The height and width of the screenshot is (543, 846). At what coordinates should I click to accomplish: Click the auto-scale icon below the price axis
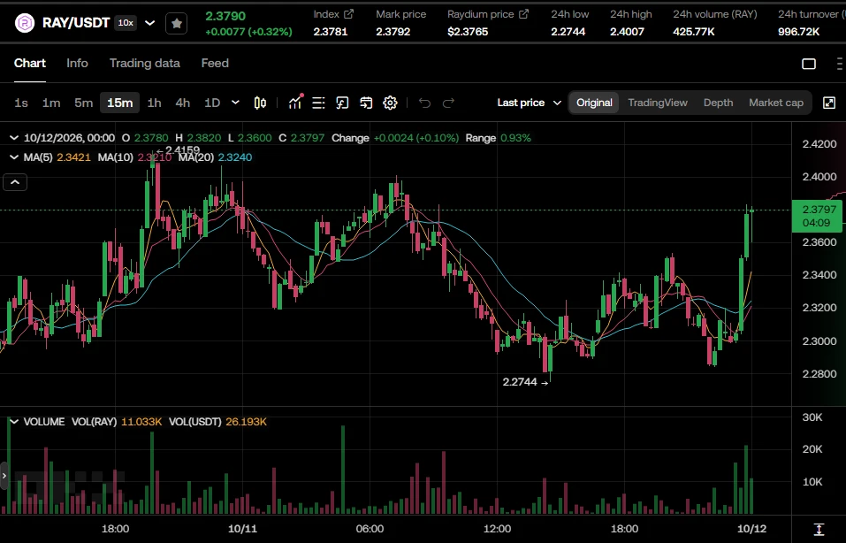click(819, 529)
